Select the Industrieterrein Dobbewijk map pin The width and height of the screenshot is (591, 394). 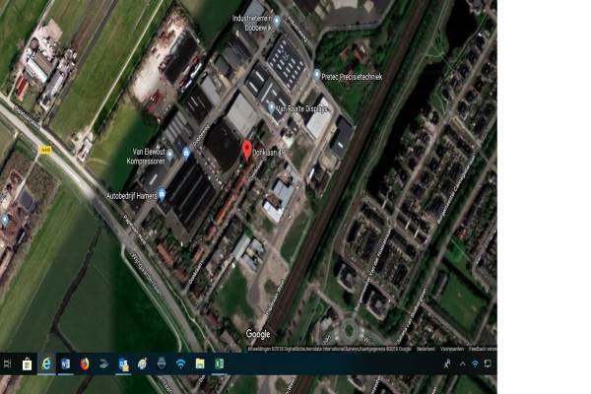277,22
